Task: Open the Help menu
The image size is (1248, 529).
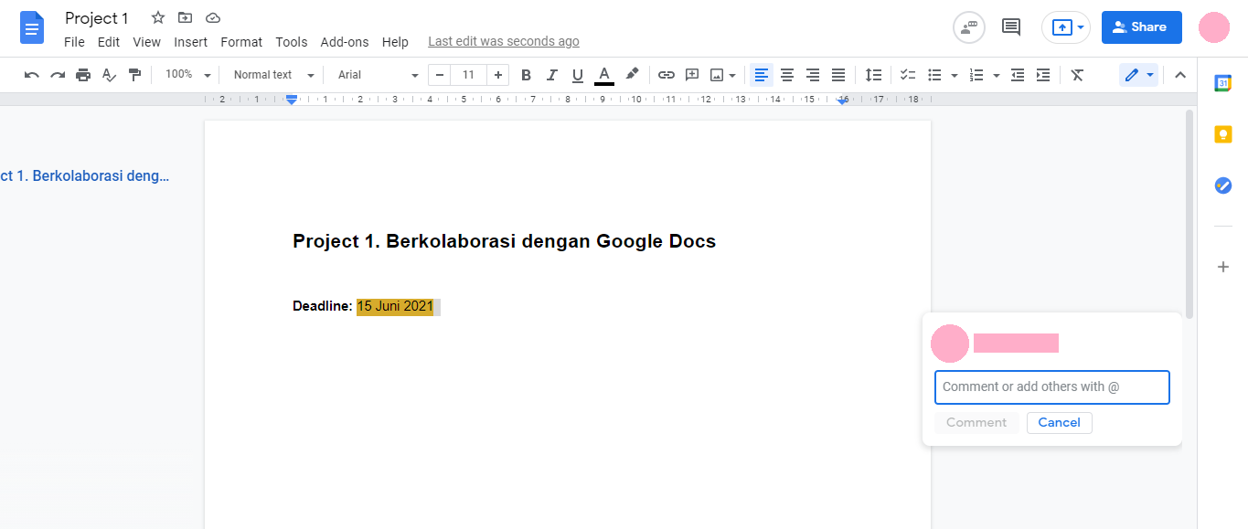Action: (395, 42)
